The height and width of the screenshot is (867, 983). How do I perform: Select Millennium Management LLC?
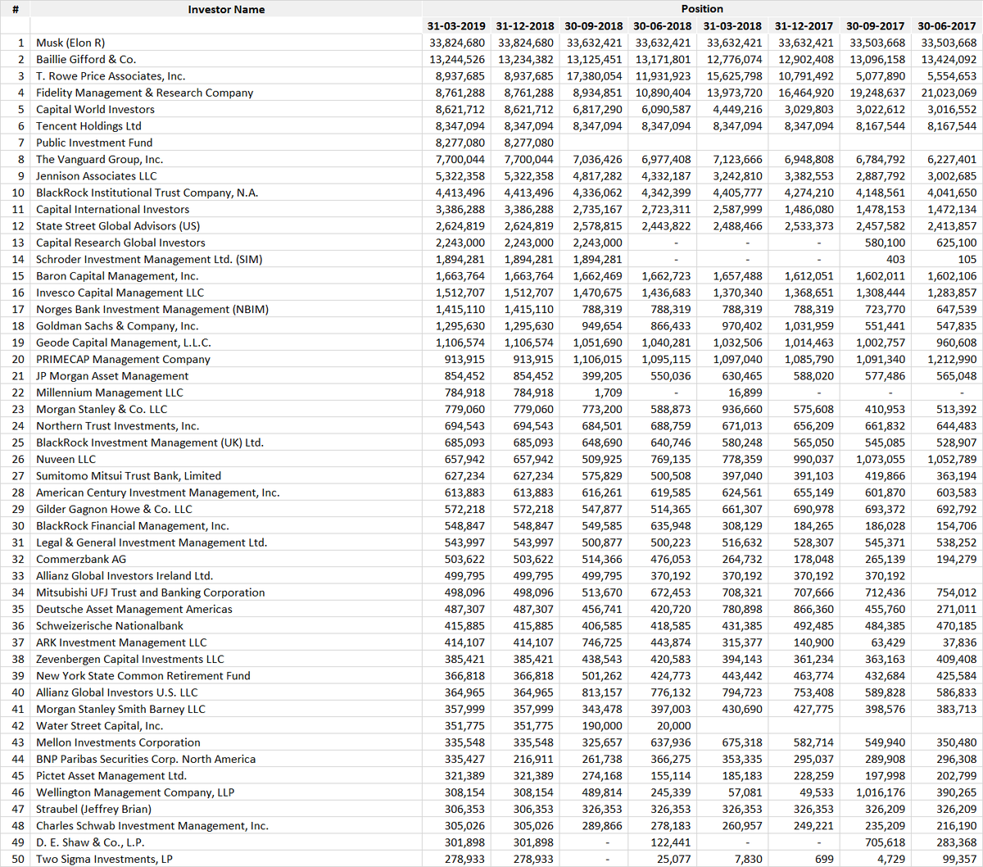(x=110, y=393)
